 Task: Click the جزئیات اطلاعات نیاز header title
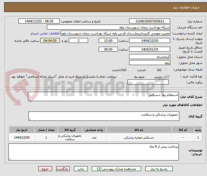pyautogui.click(x=186, y=7)
